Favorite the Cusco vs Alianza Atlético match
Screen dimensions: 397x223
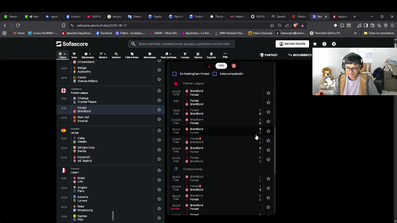click(159, 79)
